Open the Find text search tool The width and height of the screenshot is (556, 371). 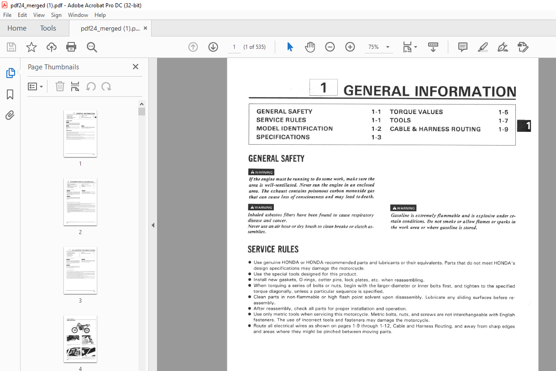tap(92, 47)
